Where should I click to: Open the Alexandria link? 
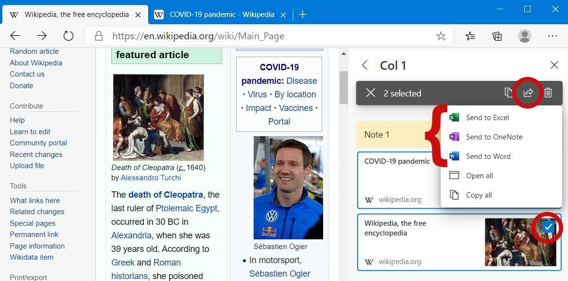(131, 235)
